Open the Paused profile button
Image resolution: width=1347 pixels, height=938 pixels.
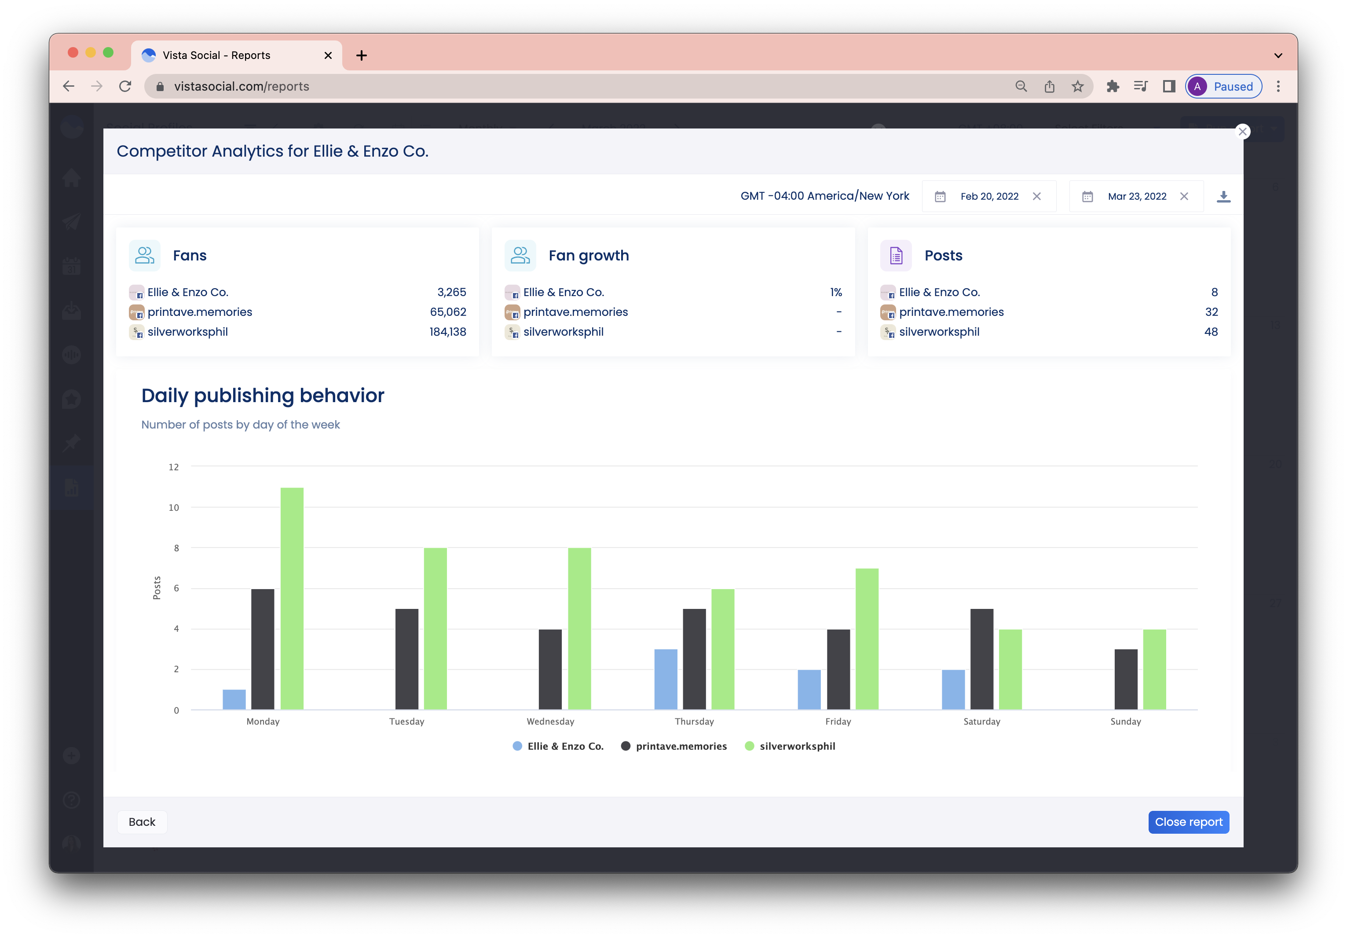1223,86
